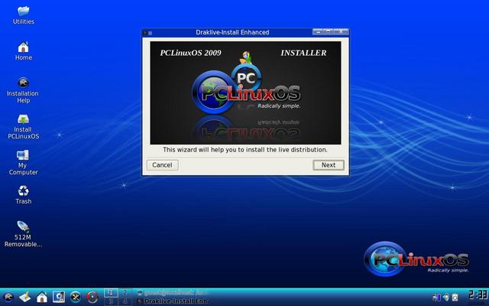Open the 512M Removable drive icon
This screenshot has width=489, height=306.
23,227
